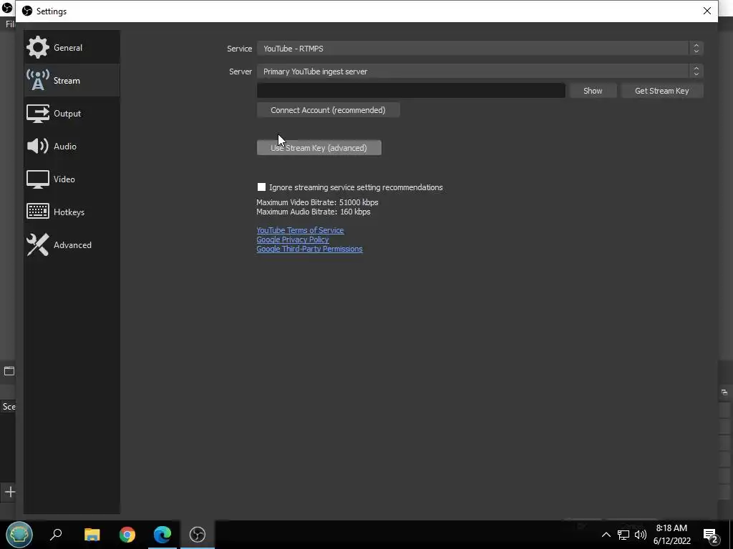Click the Get Stream Key button
The width and height of the screenshot is (733, 549).
661,91
